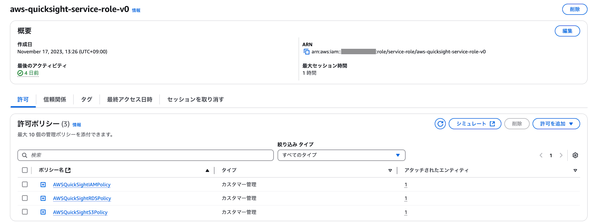The image size is (595, 224).
Task: Click the role ARN text
Action: [399, 52]
